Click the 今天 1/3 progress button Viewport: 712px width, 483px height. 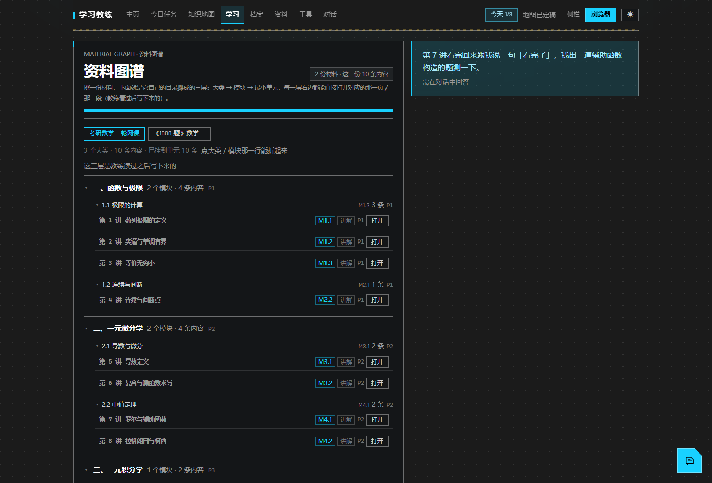tap(501, 15)
